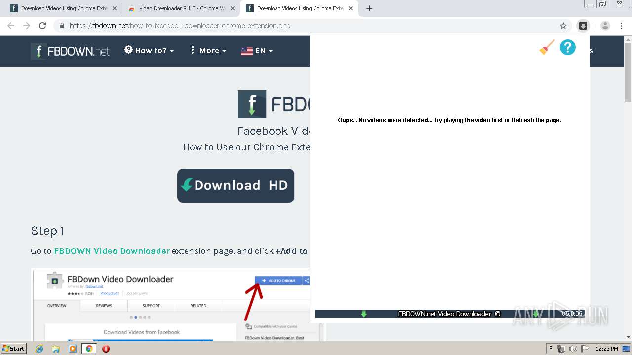Click the action center flag tray icon

[585, 349]
